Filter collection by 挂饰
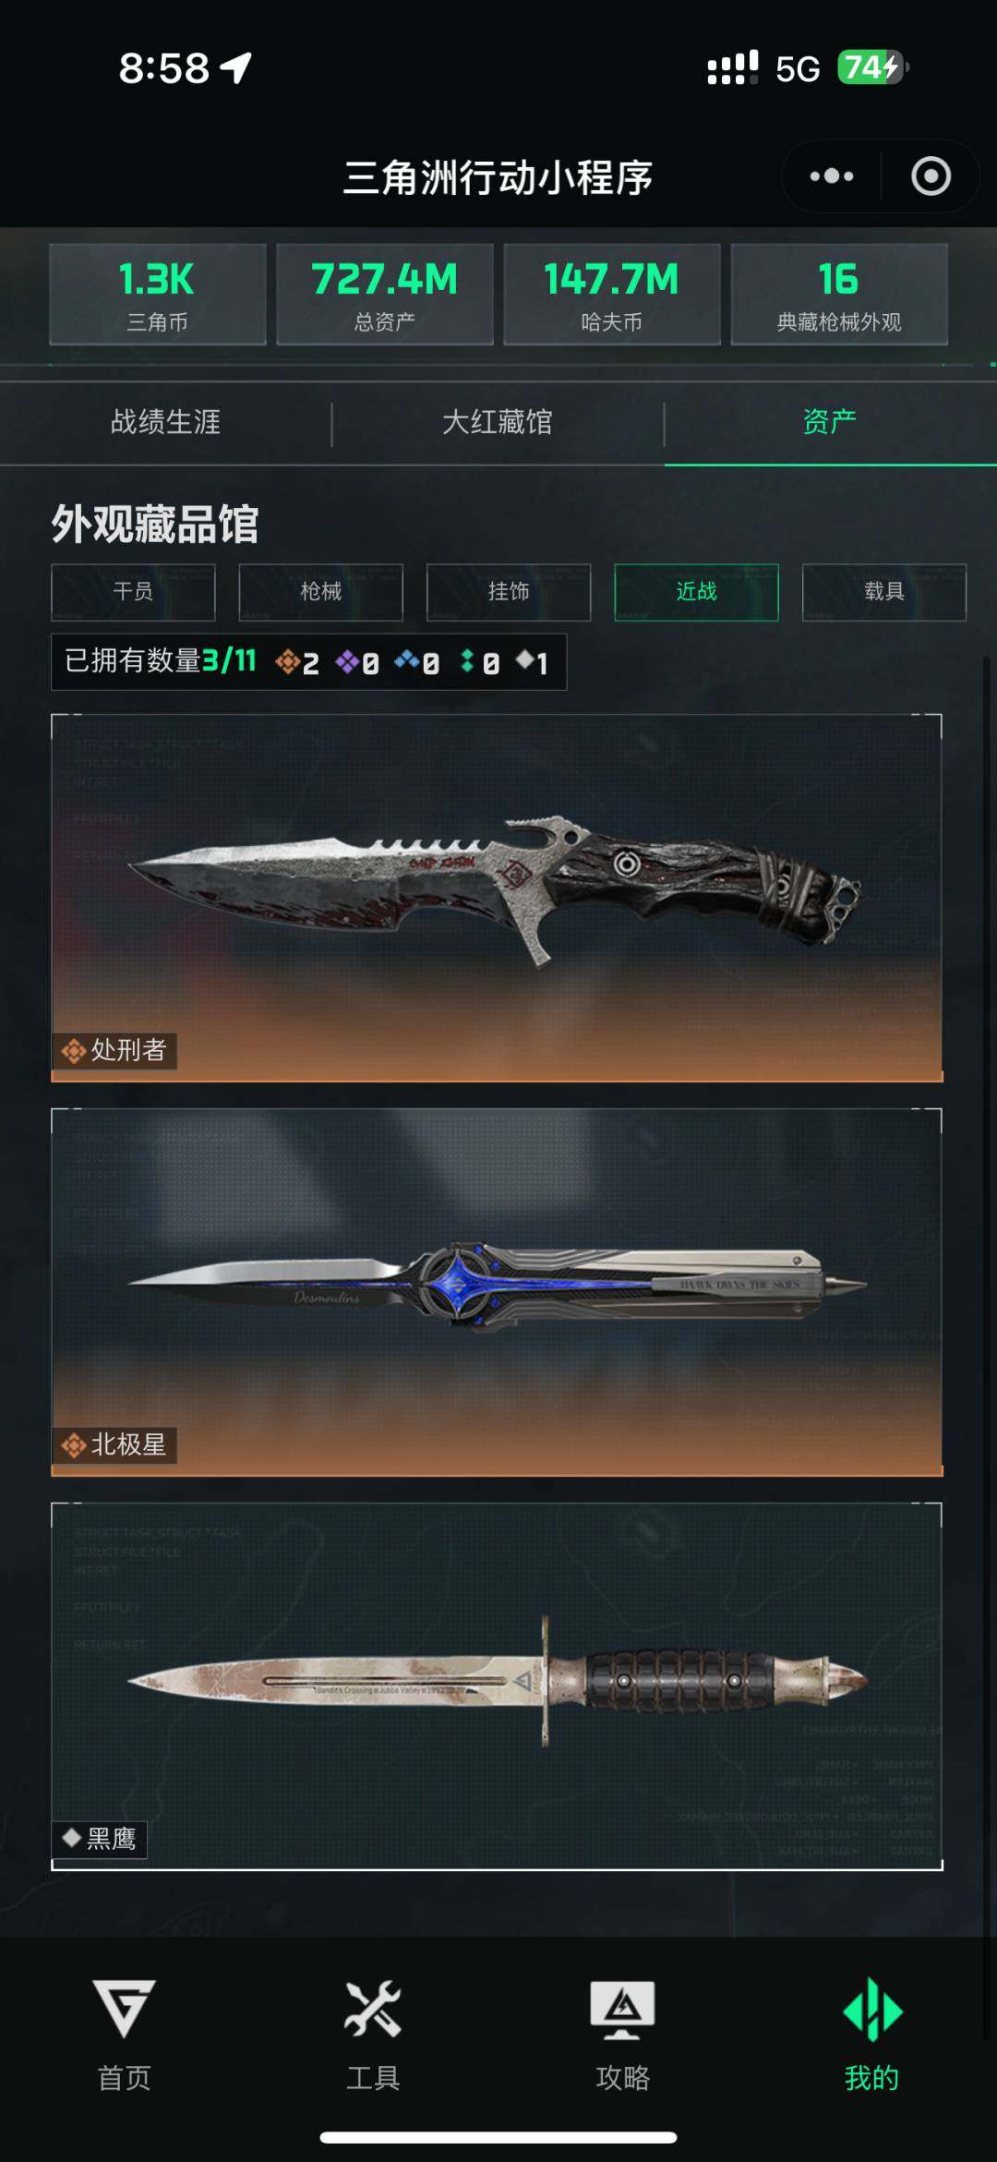This screenshot has width=997, height=2162. tap(509, 592)
